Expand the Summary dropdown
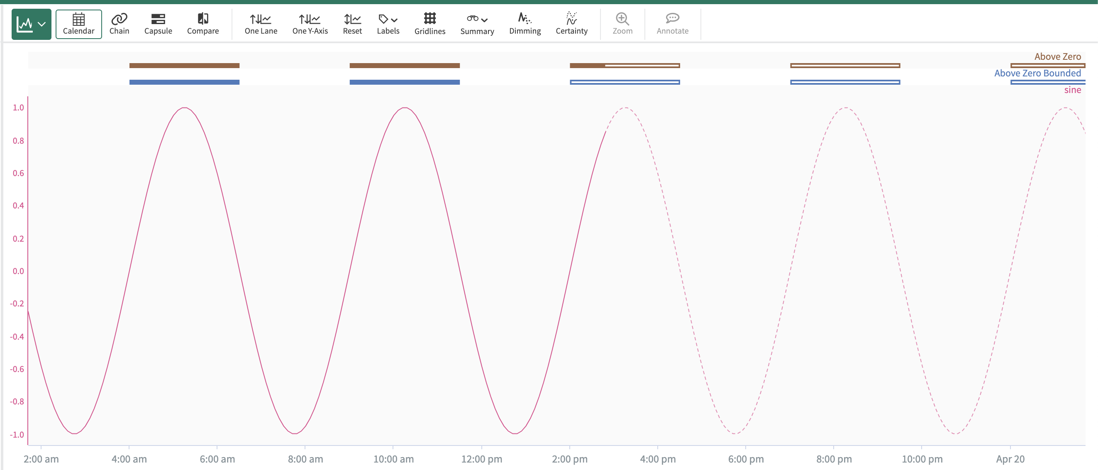Viewport: 1098px width, 470px height. pos(477,24)
